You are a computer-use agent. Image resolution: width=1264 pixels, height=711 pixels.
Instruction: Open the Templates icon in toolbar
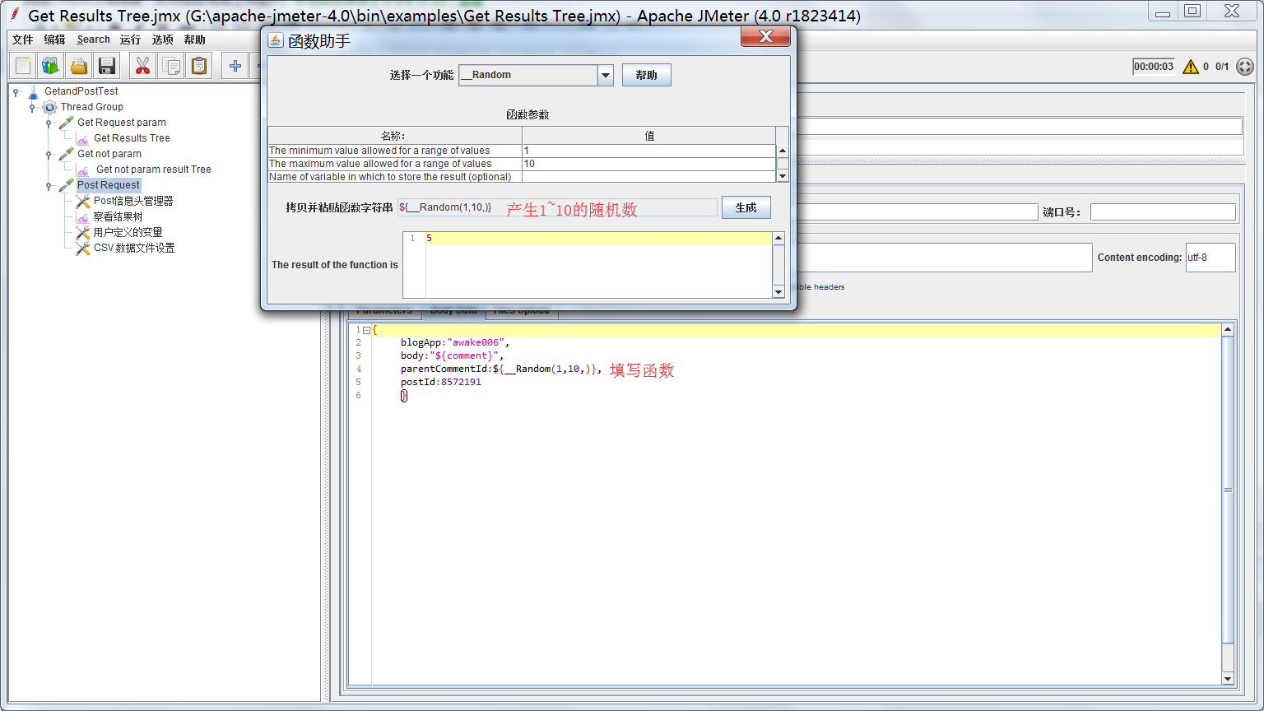click(x=51, y=66)
